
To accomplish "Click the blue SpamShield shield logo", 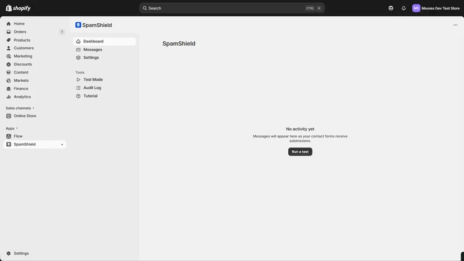I will pyautogui.click(x=78, y=25).
